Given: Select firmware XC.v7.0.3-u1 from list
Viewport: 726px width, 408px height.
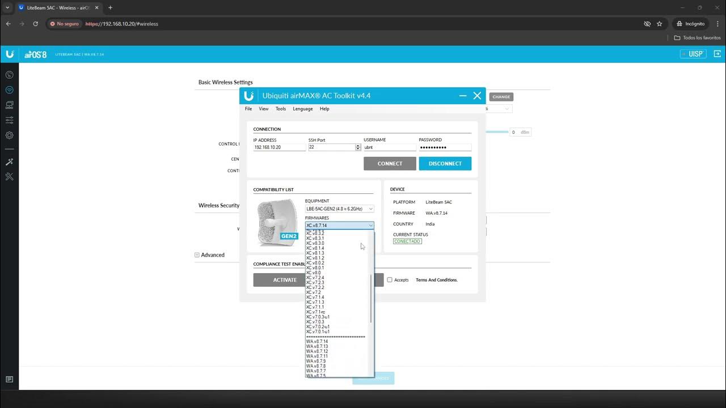Looking at the screenshot, I should click(x=318, y=317).
